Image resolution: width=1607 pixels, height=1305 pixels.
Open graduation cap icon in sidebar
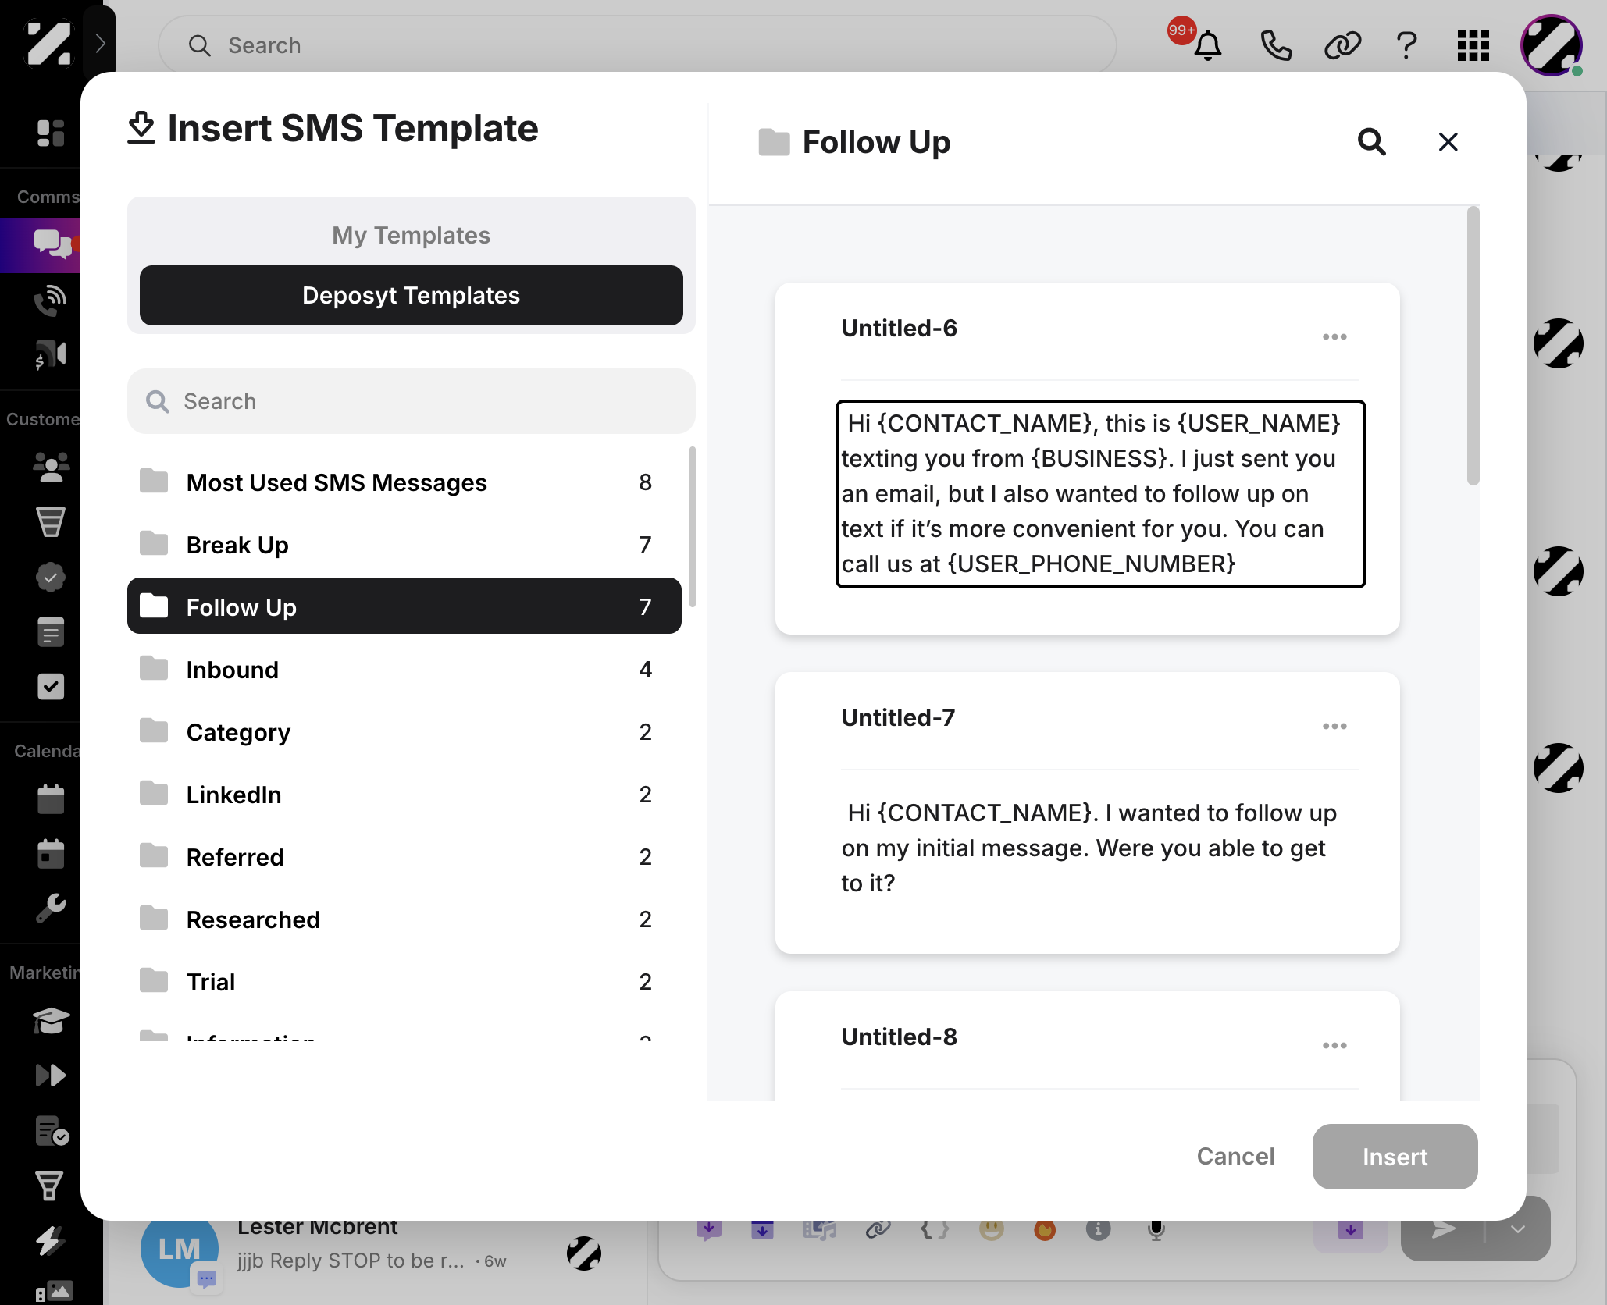point(51,1020)
